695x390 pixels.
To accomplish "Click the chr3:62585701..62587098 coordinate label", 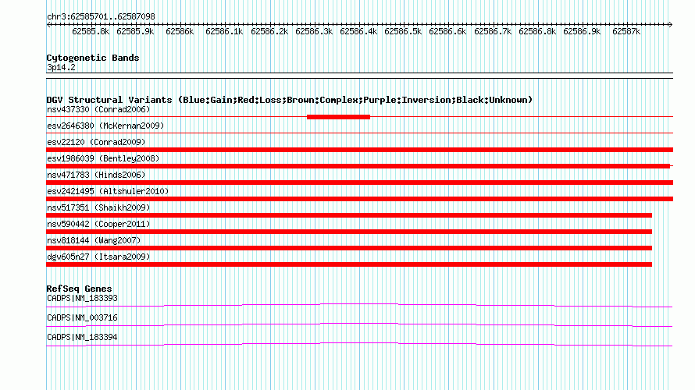I will point(101,16).
